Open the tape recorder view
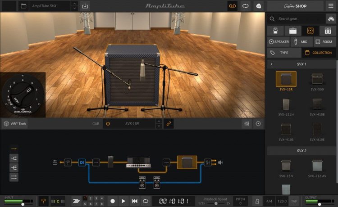Screen dimensions: 338x207 tap(233, 6)
